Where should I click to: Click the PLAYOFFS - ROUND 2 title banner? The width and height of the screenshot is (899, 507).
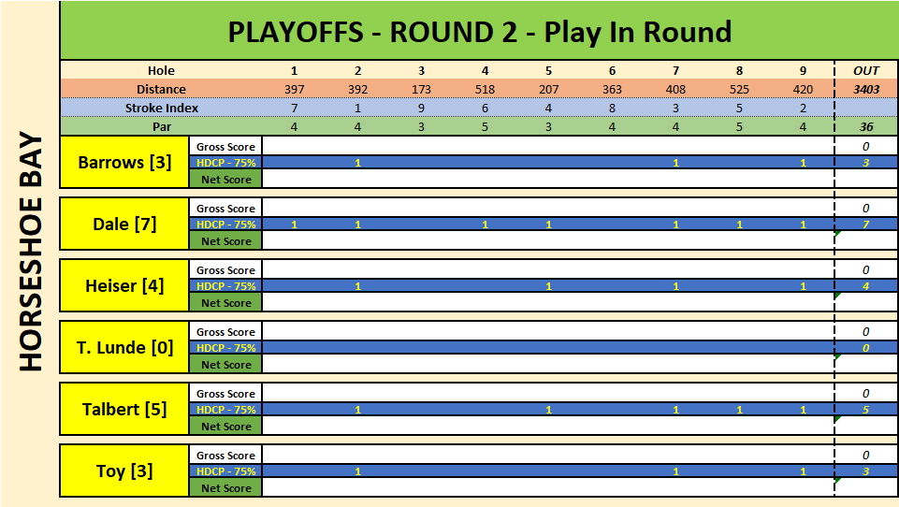(479, 32)
